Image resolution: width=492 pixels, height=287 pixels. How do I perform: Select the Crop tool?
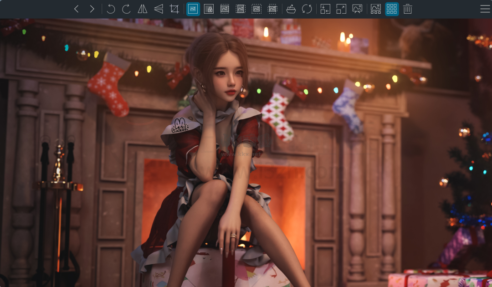(x=174, y=9)
